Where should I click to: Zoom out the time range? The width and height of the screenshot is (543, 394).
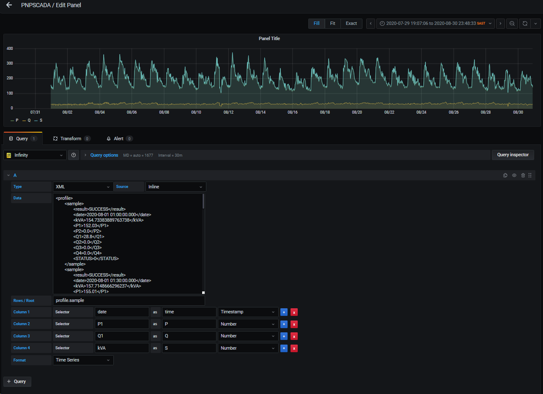pyautogui.click(x=512, y=24)
